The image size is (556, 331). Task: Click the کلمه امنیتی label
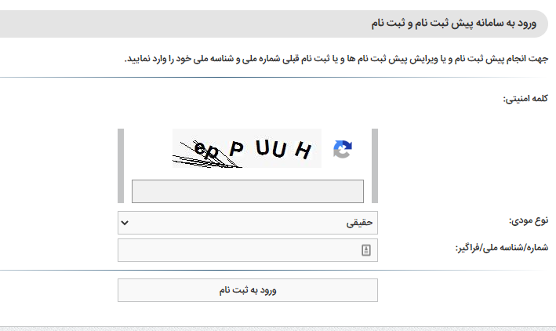click(x=525, y=99)
